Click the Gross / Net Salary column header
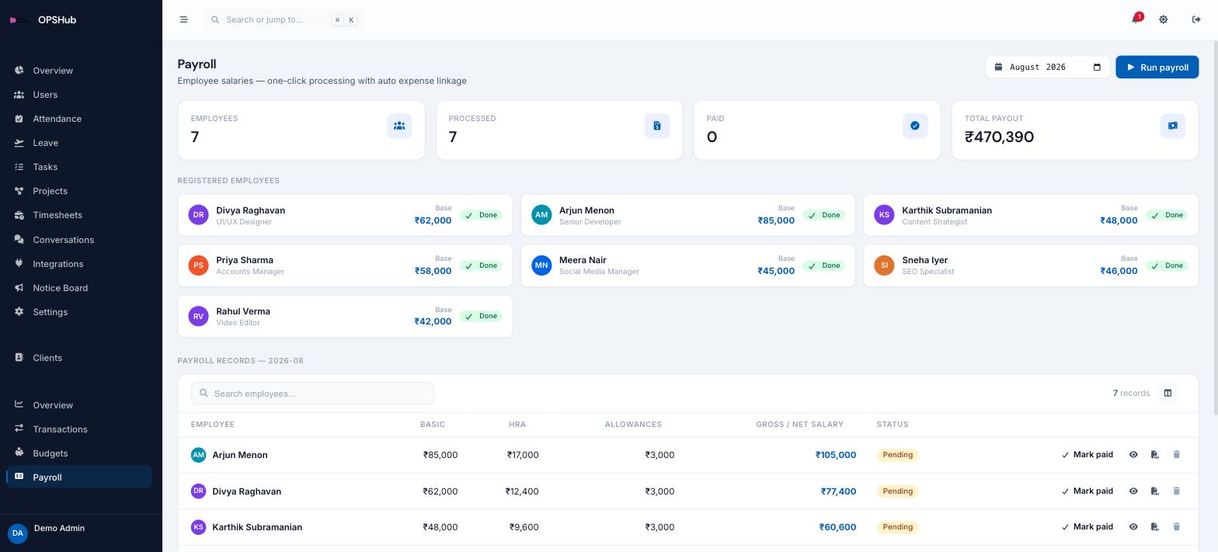This screenshot has width=1218, height=552. point(799,425)
